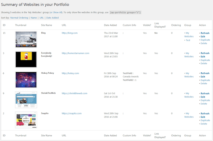Delete the Bing website entry
The image size is (213, 141).
[x=204, y=43]
